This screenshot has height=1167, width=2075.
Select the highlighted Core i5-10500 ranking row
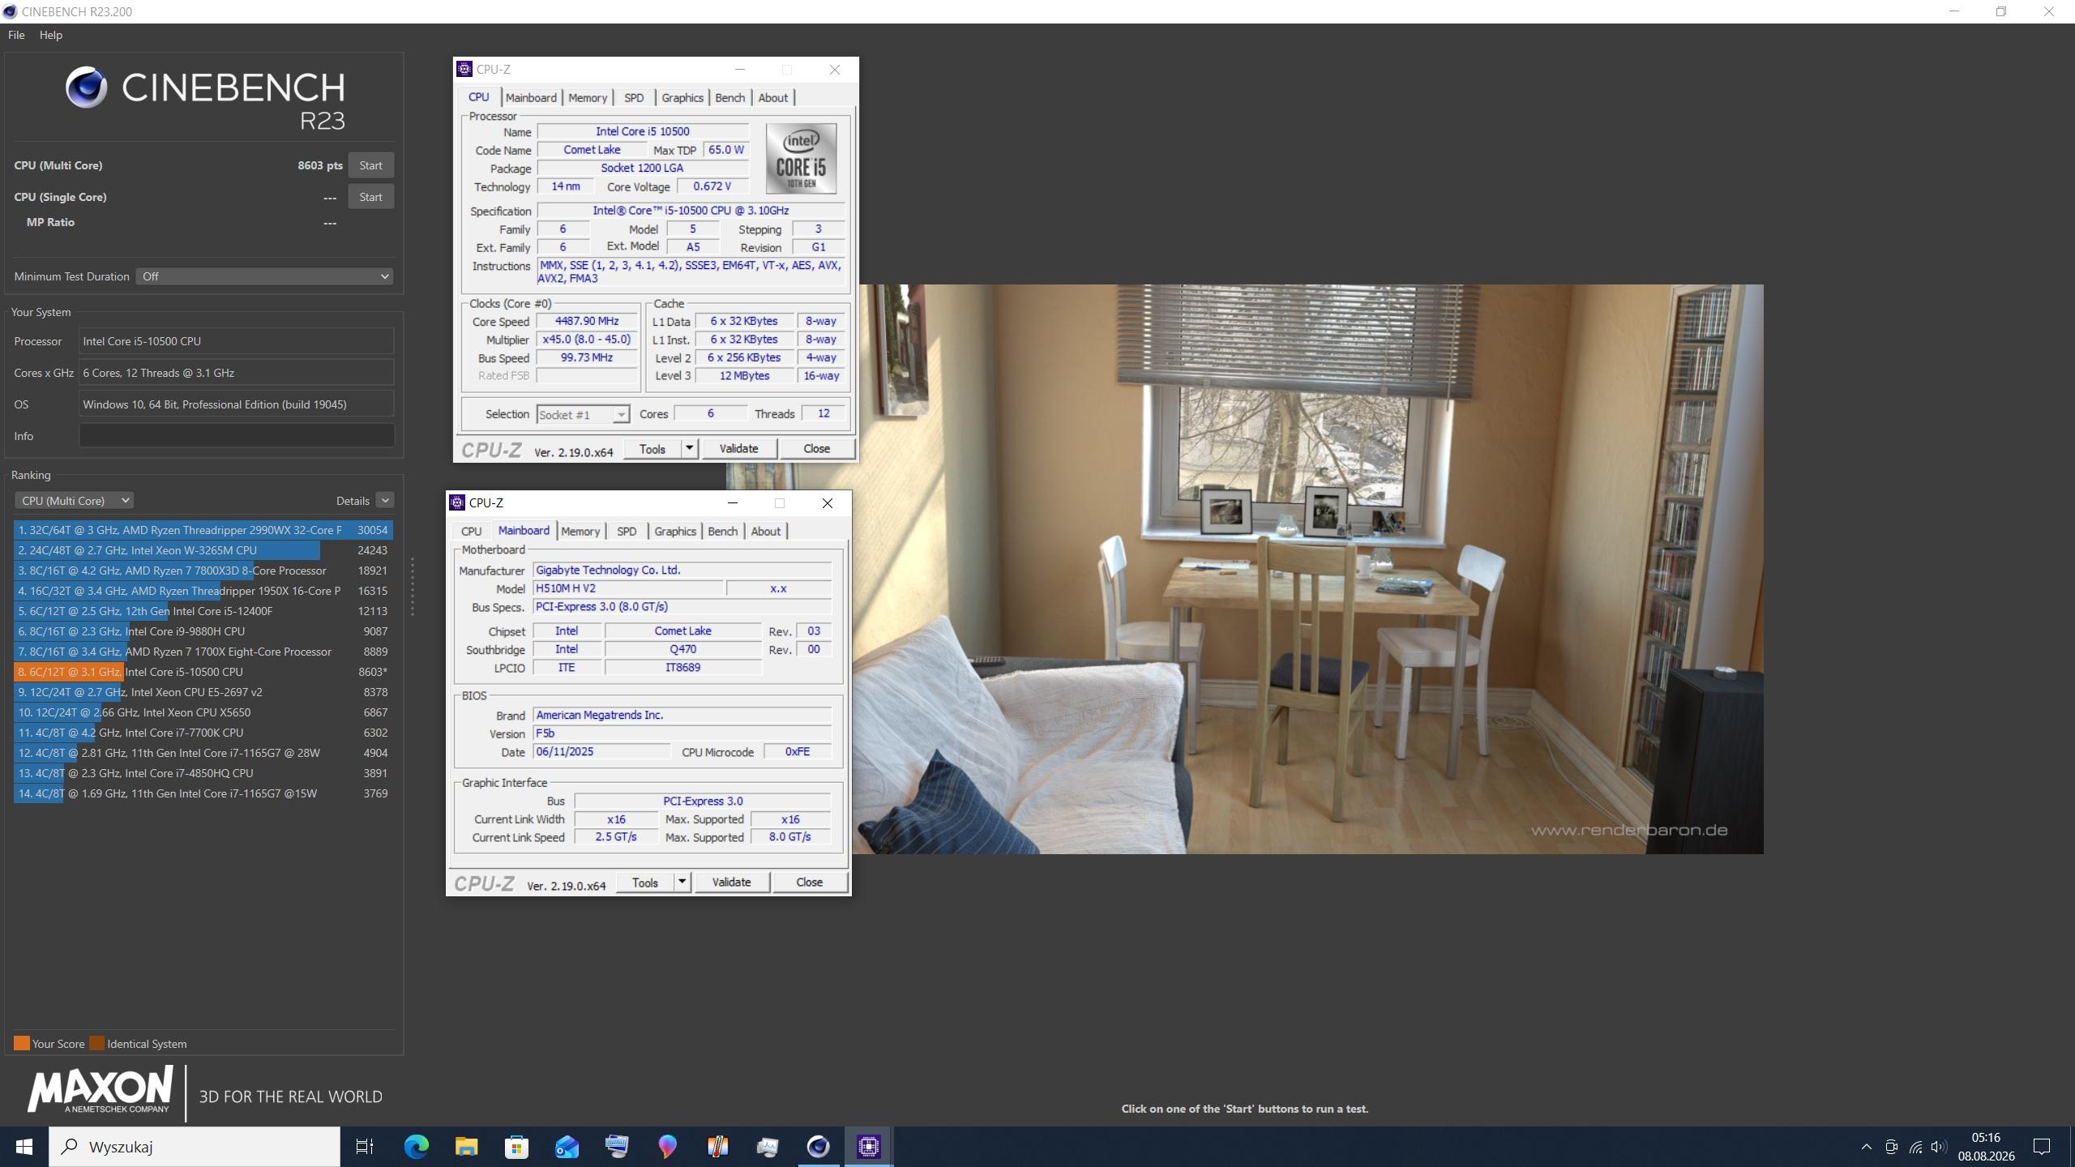(203, 672)
